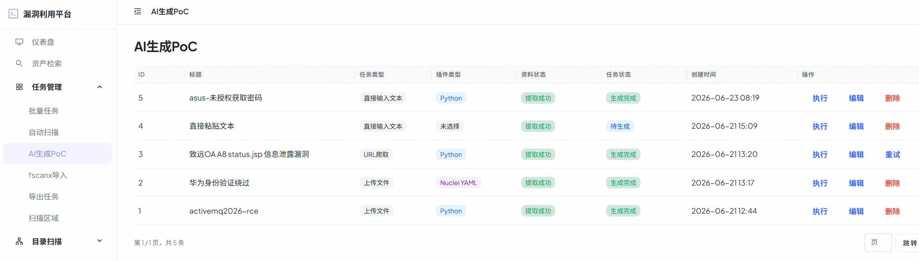Click the 插件类型 column header

448,75
